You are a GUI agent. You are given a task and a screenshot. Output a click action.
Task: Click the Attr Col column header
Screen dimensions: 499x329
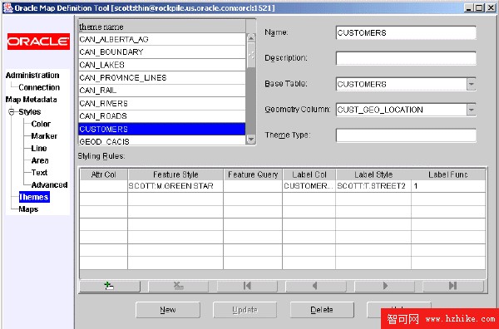click(x=103, y=174)
